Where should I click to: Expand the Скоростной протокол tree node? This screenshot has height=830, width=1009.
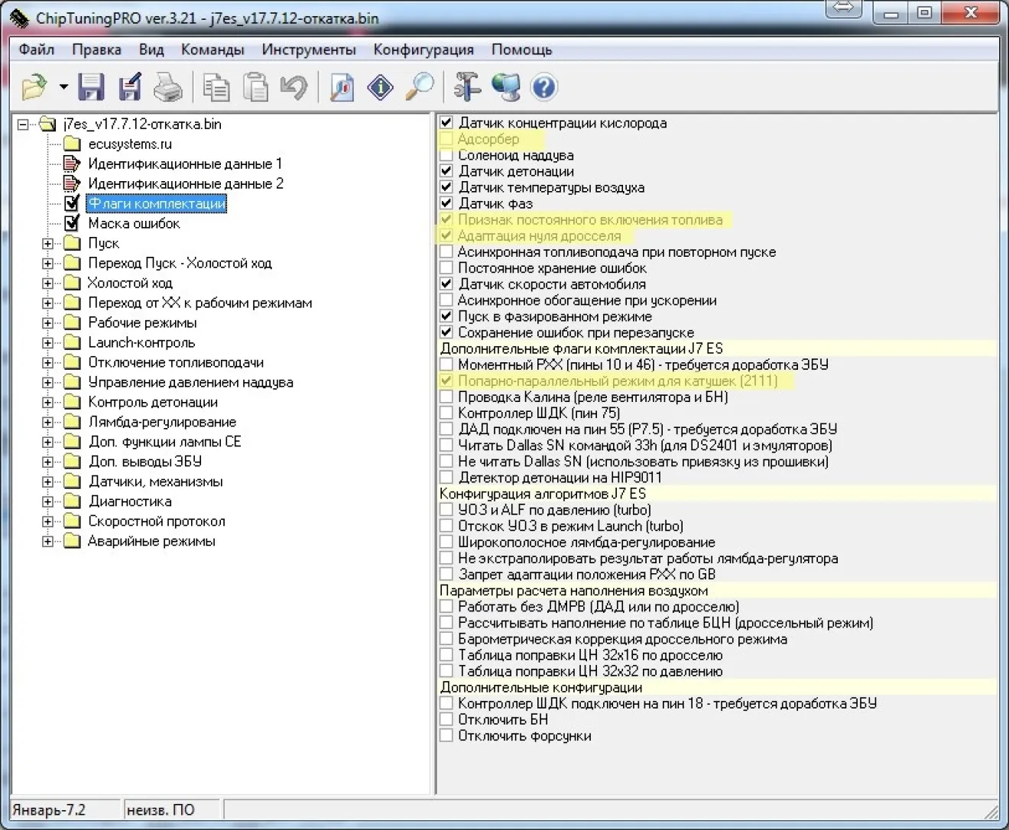point(47,521)
